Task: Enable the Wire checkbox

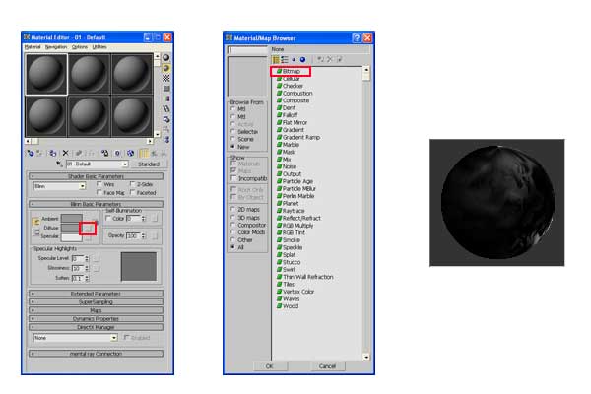Action: tap(99, 183)
